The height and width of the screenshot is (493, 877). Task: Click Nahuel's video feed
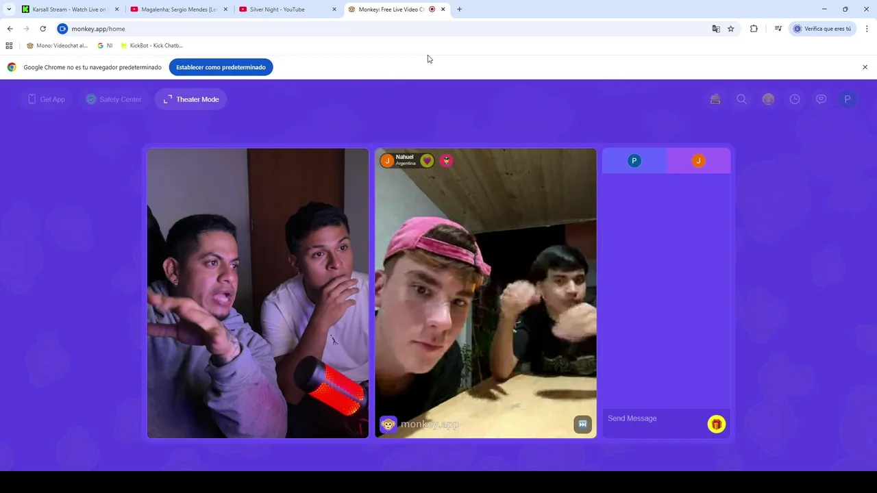(486, 293)
